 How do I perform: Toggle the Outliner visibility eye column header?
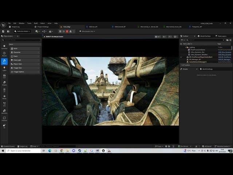181,44
